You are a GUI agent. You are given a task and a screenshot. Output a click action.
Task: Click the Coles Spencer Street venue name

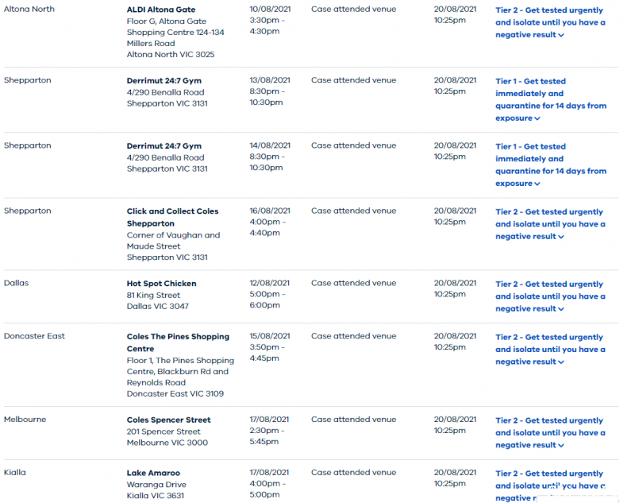tap(168, 420)
